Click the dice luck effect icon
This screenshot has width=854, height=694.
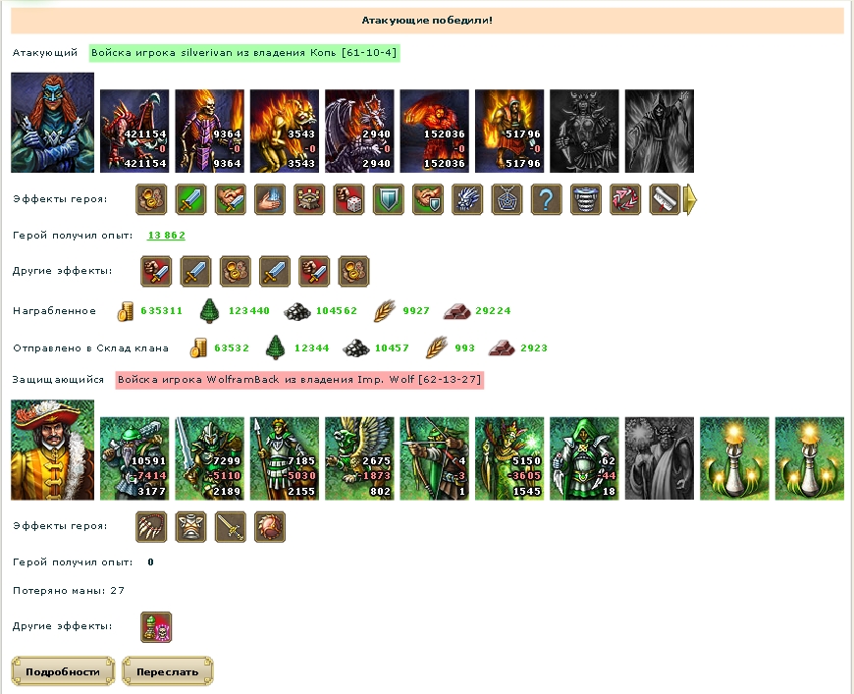(348, 199)
